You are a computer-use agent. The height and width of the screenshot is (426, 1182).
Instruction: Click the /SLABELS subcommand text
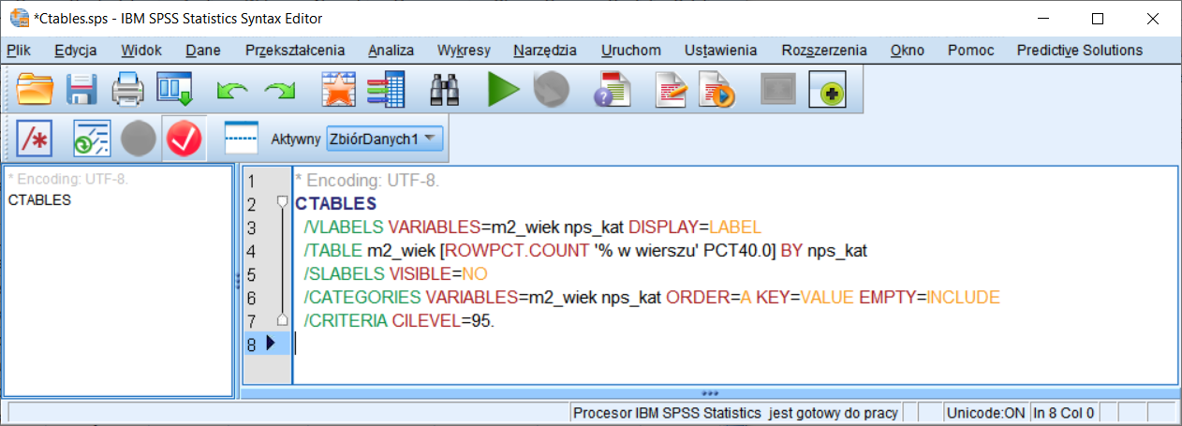pyautogui.click(x=344, y=274)
